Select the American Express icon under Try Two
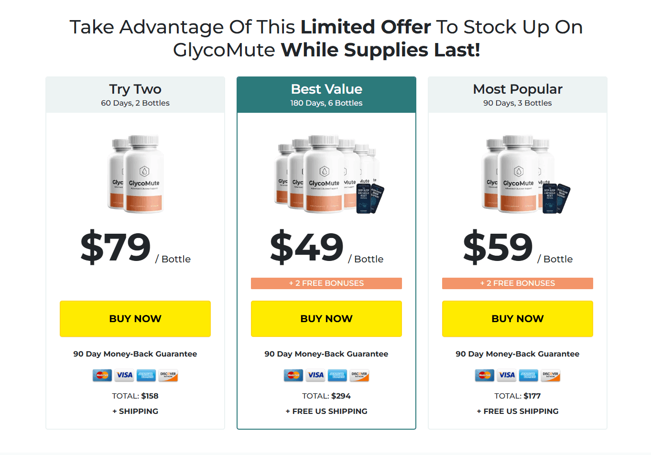 [146, 375]
